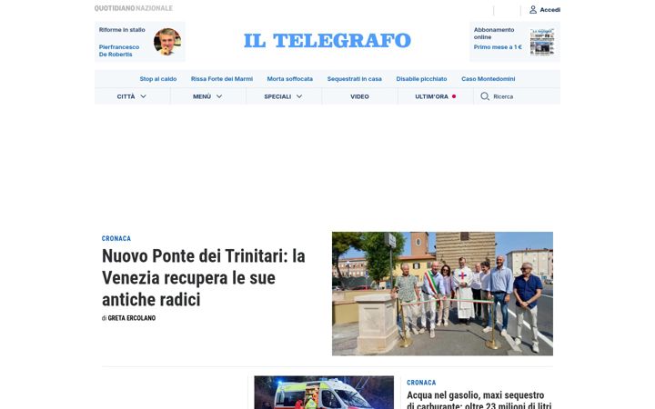Click the Accedi login link
The image size is (655, 409).
click(x=549, y=10)
